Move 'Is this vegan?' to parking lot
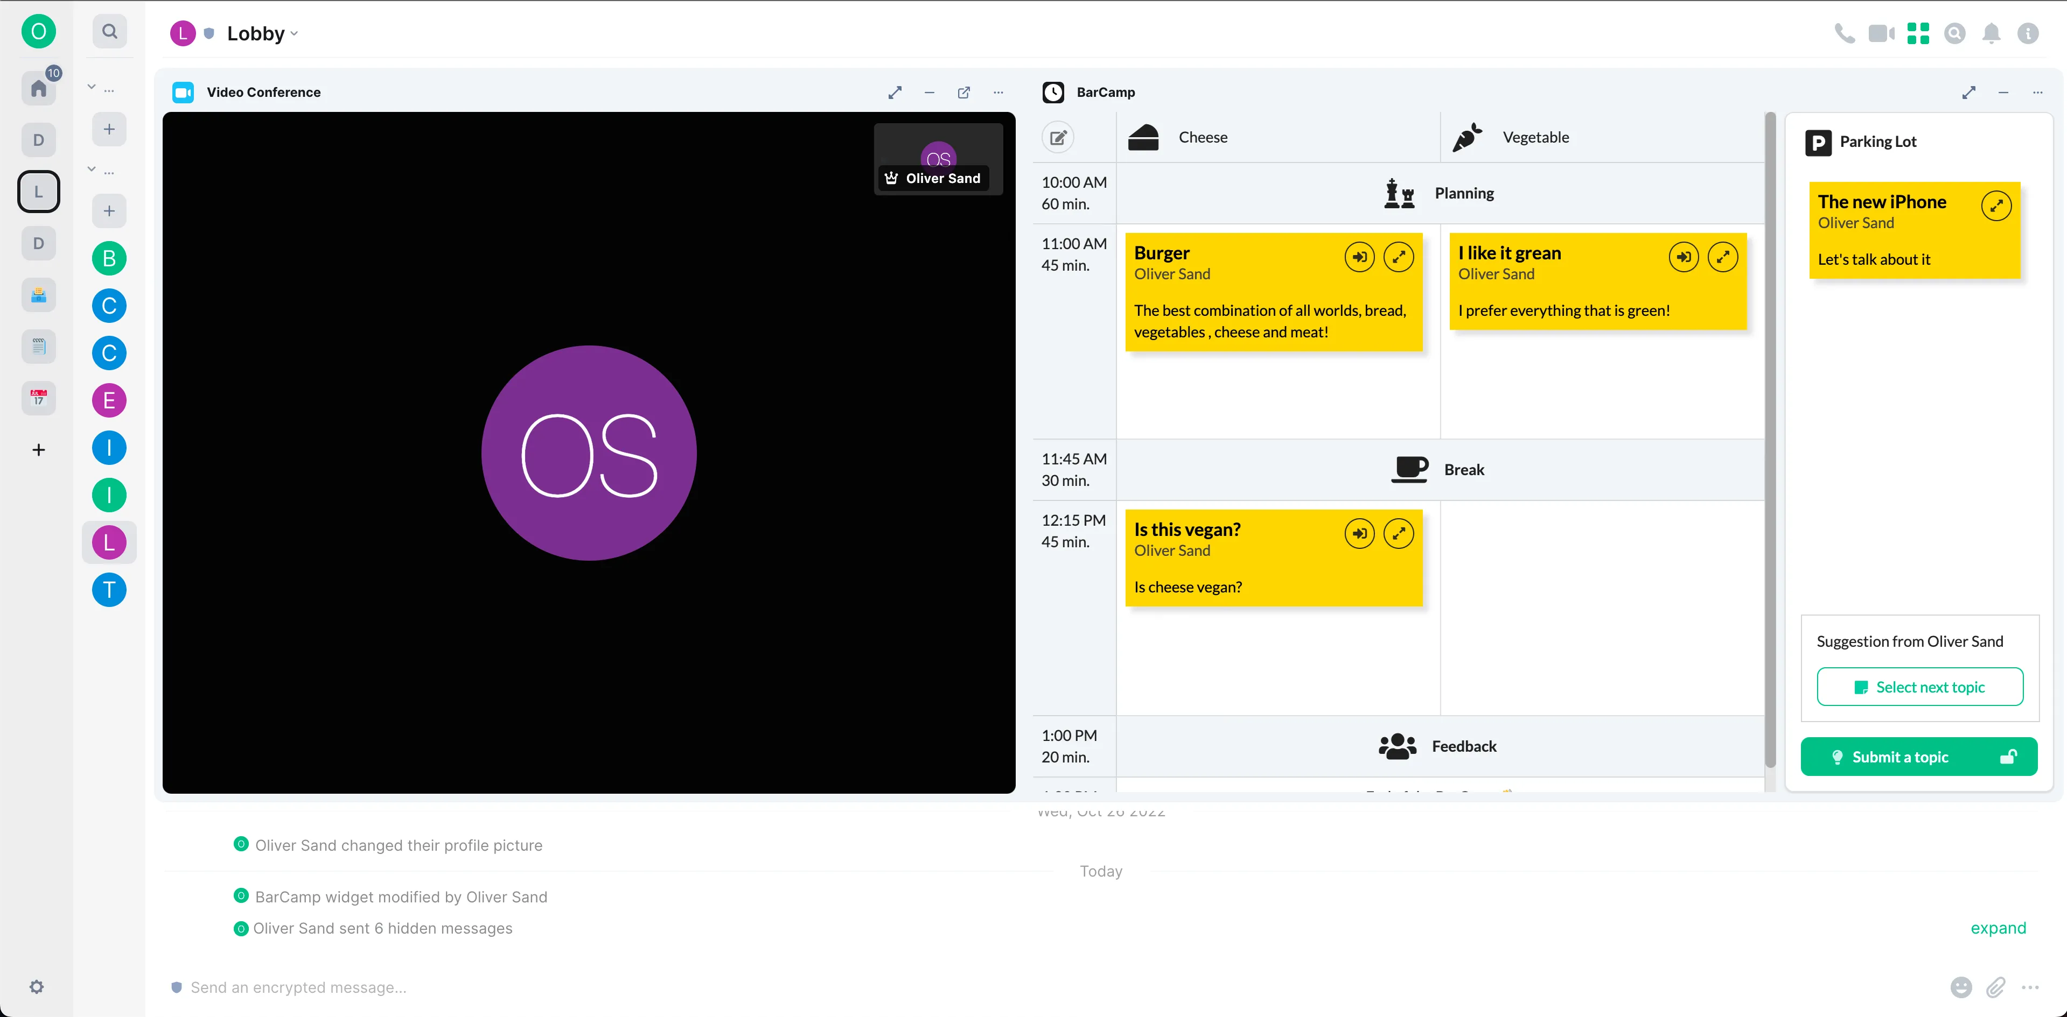 1359,534
